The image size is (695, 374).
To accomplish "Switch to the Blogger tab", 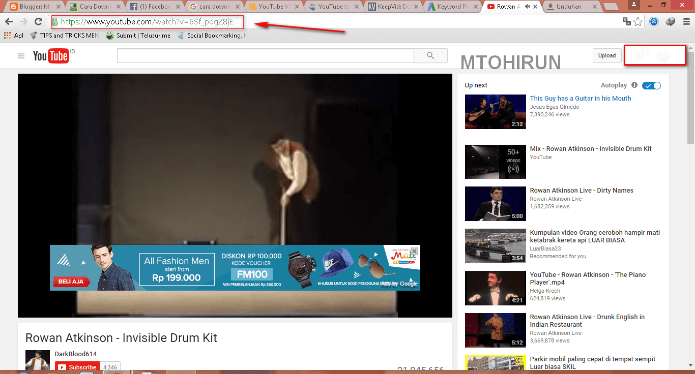I will (x=34, y=7).
